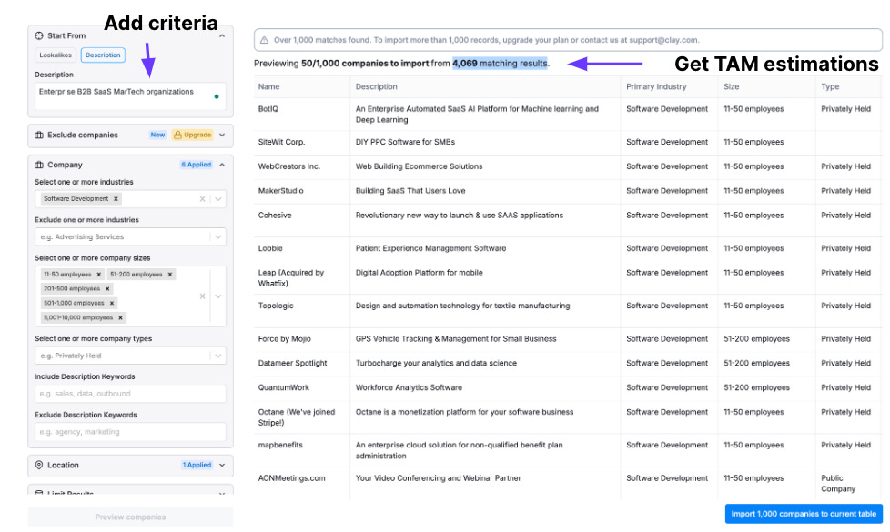The image size is (890, 532).
Task: Click the Exclude companies briefcase icon
Action: tap(38, 135)
